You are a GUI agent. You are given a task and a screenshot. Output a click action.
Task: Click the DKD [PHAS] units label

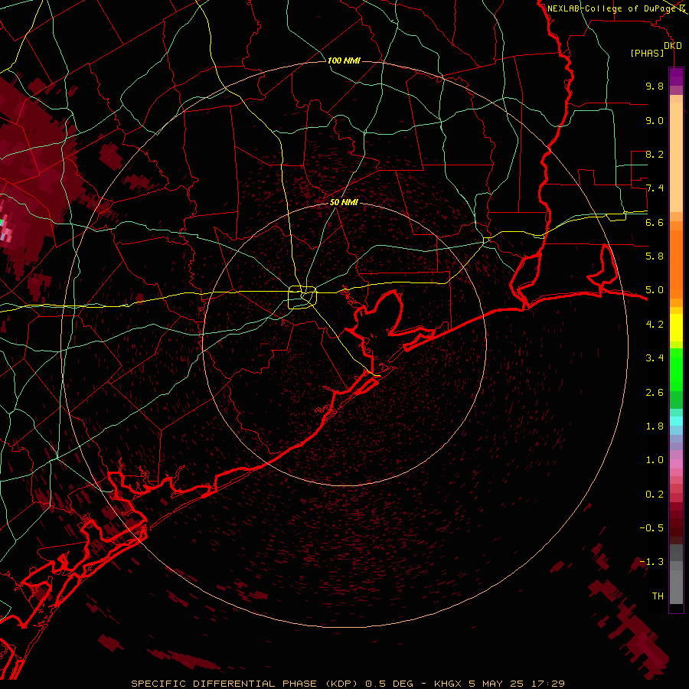pyautogui.click(x=656, y=49)
